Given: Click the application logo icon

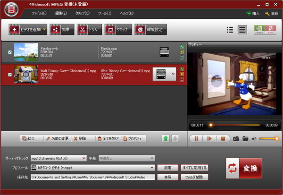Looking at the screenshot, I should point(11,9).
